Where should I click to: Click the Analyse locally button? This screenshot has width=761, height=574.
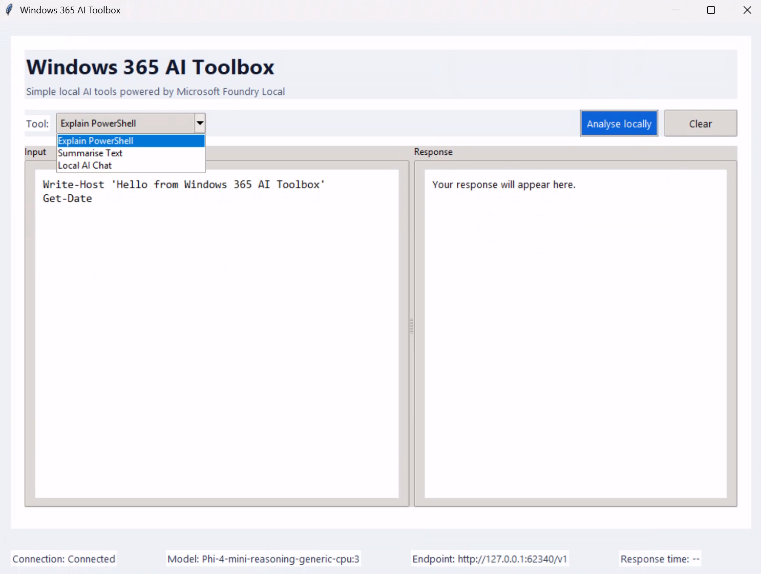(x=619, y=124)
